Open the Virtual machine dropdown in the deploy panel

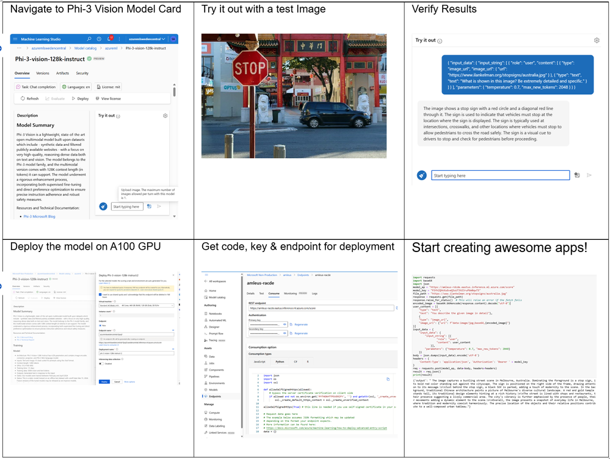point(137,306)
